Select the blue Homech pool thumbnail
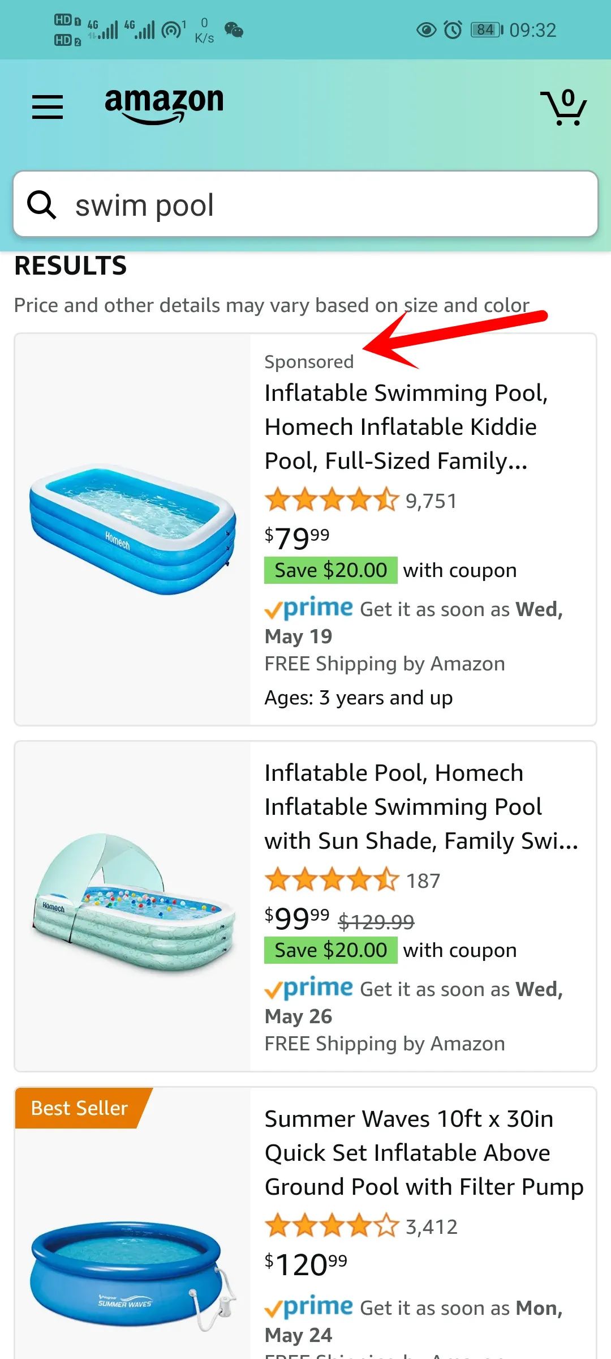 point(132,529)
